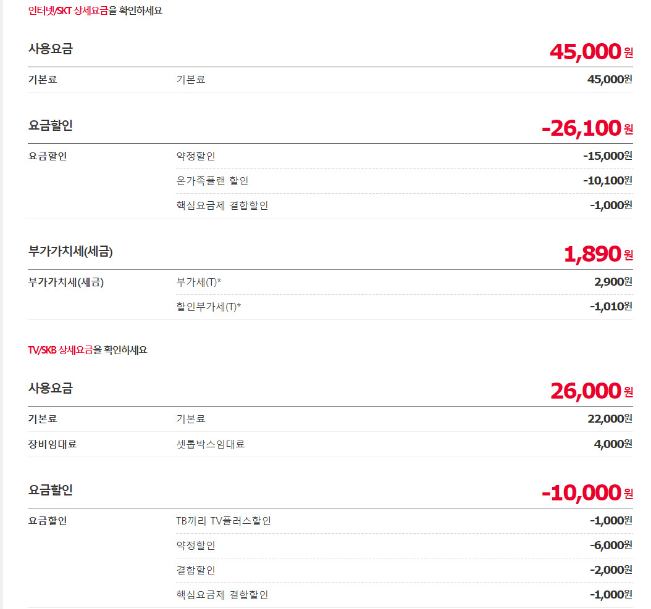The width and height of the screenshot is (651, 609).
Task: Select the TB끼리 TV플러스할인 item
Action: [224, 521]
